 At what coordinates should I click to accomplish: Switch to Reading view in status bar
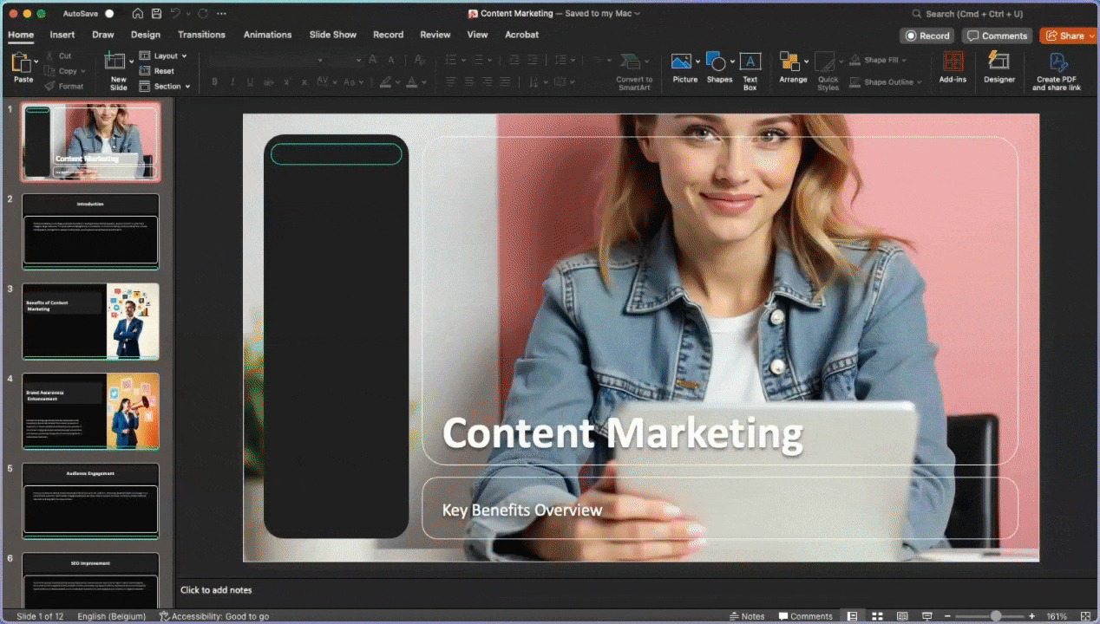pyautogui.click(x=902, y=615)
